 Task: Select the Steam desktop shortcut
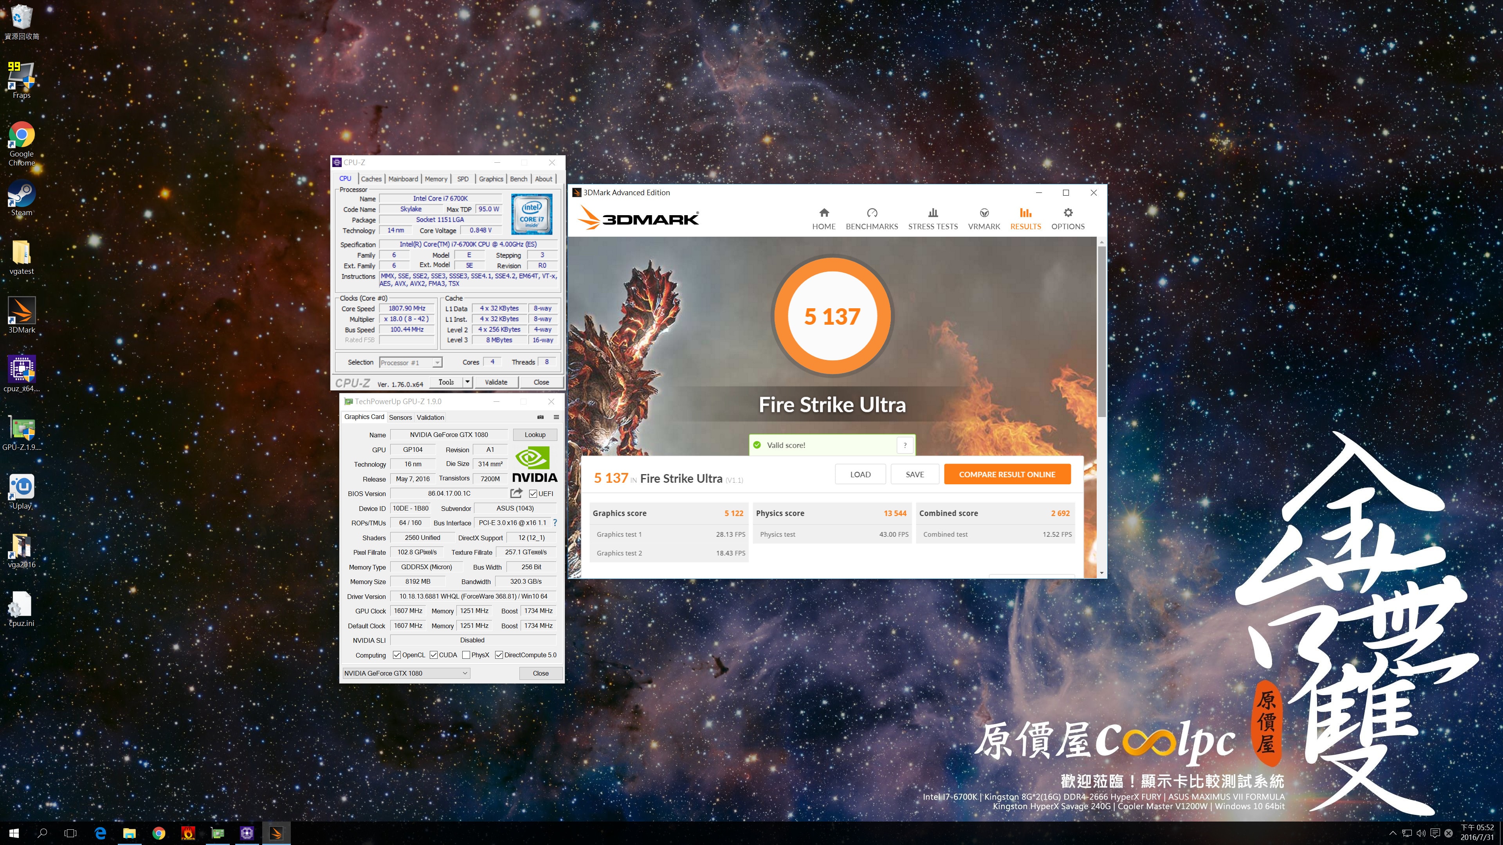pos(22,198)
